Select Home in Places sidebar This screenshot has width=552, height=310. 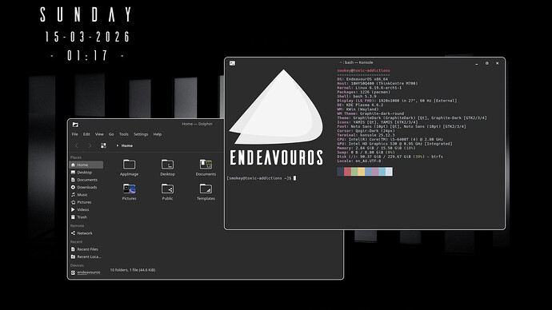[x=86, y=165]
